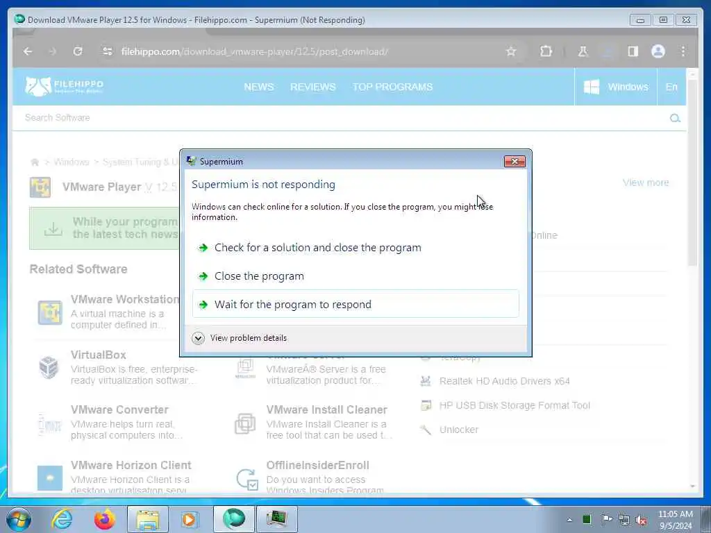Click the browser back arrow

(x=28, y=51)
